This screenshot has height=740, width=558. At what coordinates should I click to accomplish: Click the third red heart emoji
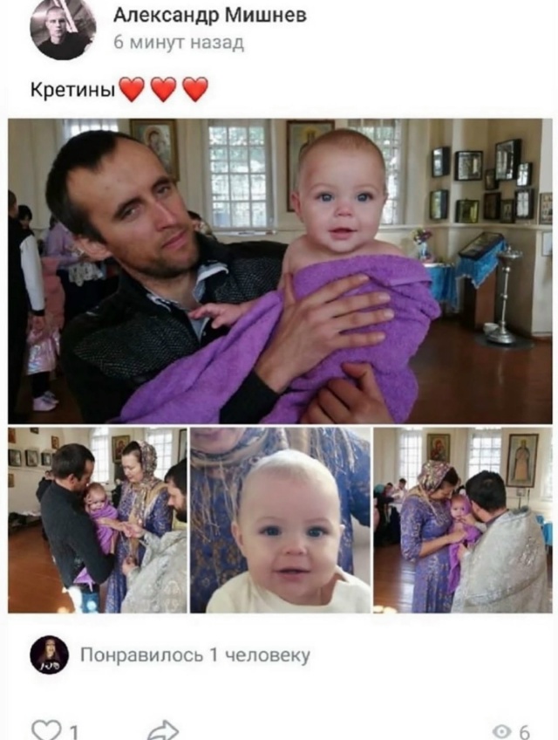(194, 89)
